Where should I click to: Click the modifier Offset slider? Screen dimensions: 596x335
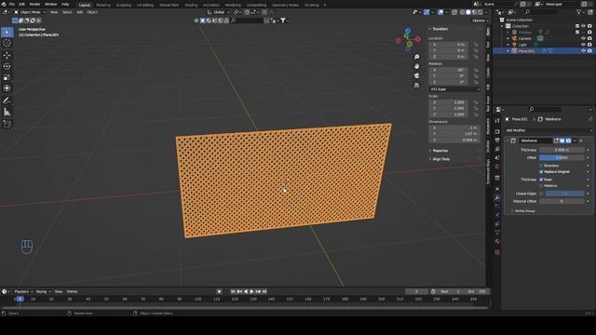[x=562, y=157]
